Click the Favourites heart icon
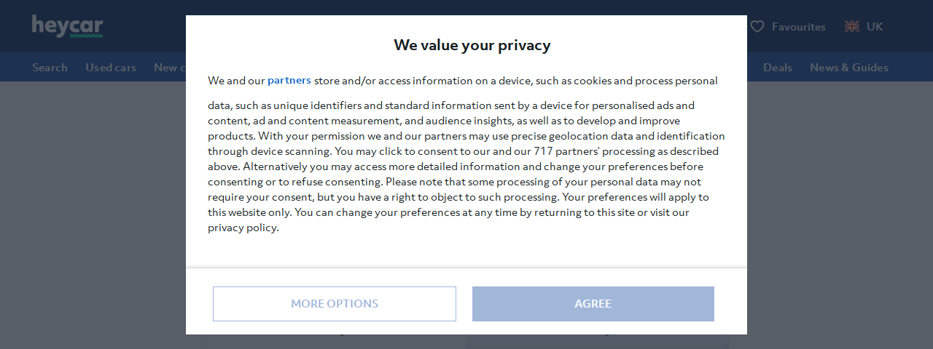This screenshot has height=349, width=933. (x=757, y=27)
